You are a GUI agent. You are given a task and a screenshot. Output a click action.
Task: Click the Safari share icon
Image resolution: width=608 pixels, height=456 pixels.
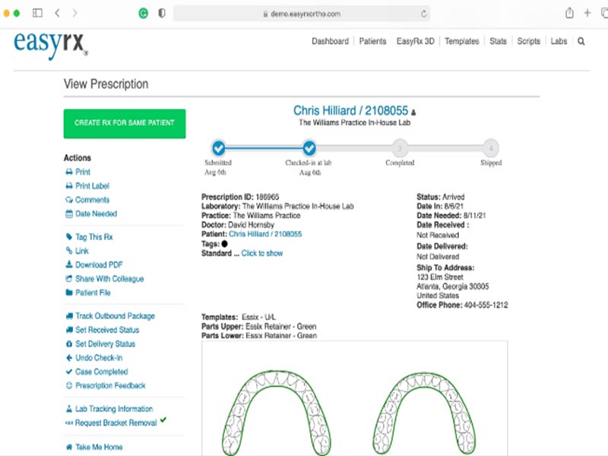[x=569, y=13]
